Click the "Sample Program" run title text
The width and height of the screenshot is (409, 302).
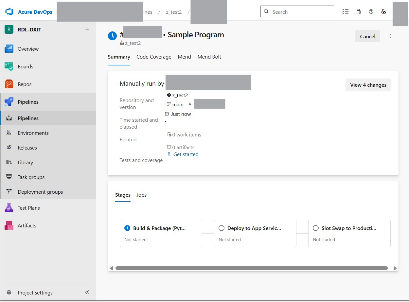click(x=196, y=35)
